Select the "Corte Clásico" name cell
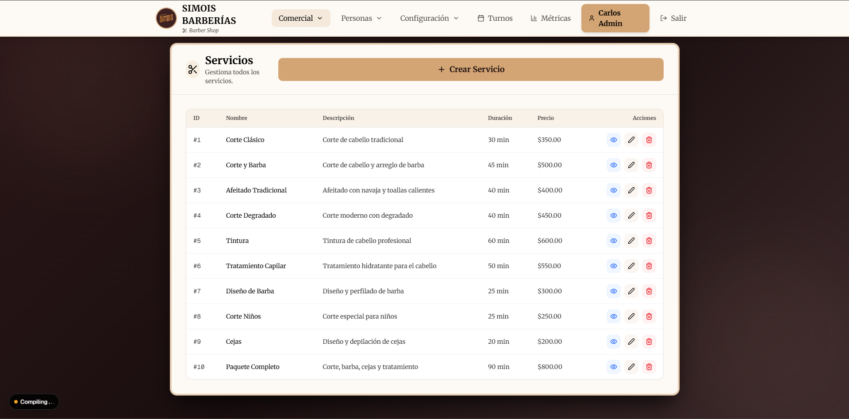Image resolution: width=849 pixels, height=419 pixels. [245, 140]
